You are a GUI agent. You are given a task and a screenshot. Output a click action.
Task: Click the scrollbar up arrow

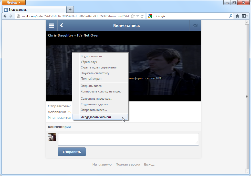[247, 22]
